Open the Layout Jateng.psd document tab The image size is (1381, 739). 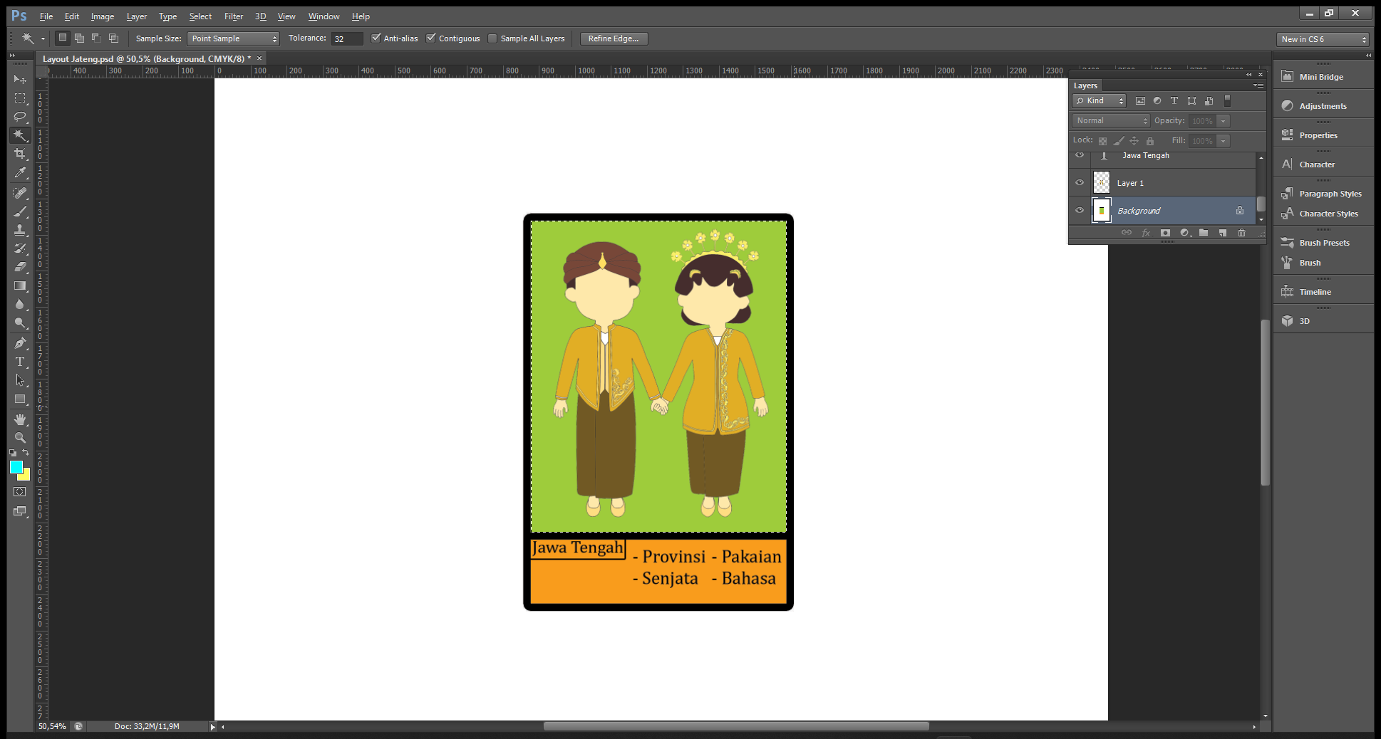click(x=146, y=58)
